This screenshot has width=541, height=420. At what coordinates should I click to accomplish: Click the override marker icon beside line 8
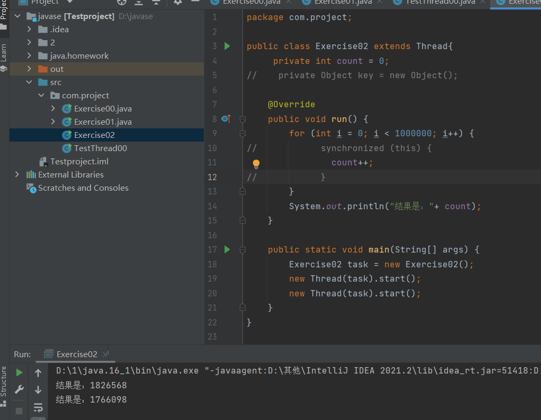point(226,119)
